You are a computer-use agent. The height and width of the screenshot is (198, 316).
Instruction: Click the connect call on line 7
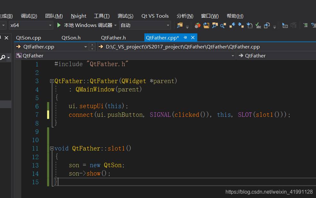coord(81,115)
